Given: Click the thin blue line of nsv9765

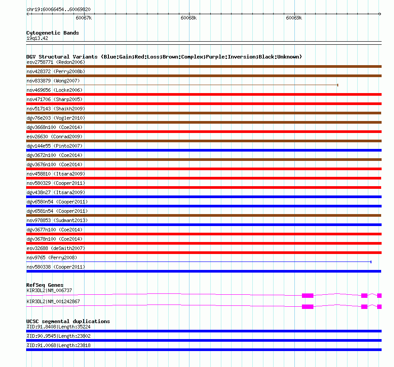Looking at the screenshot, I should pyautogui.click(x=199, y=262).
